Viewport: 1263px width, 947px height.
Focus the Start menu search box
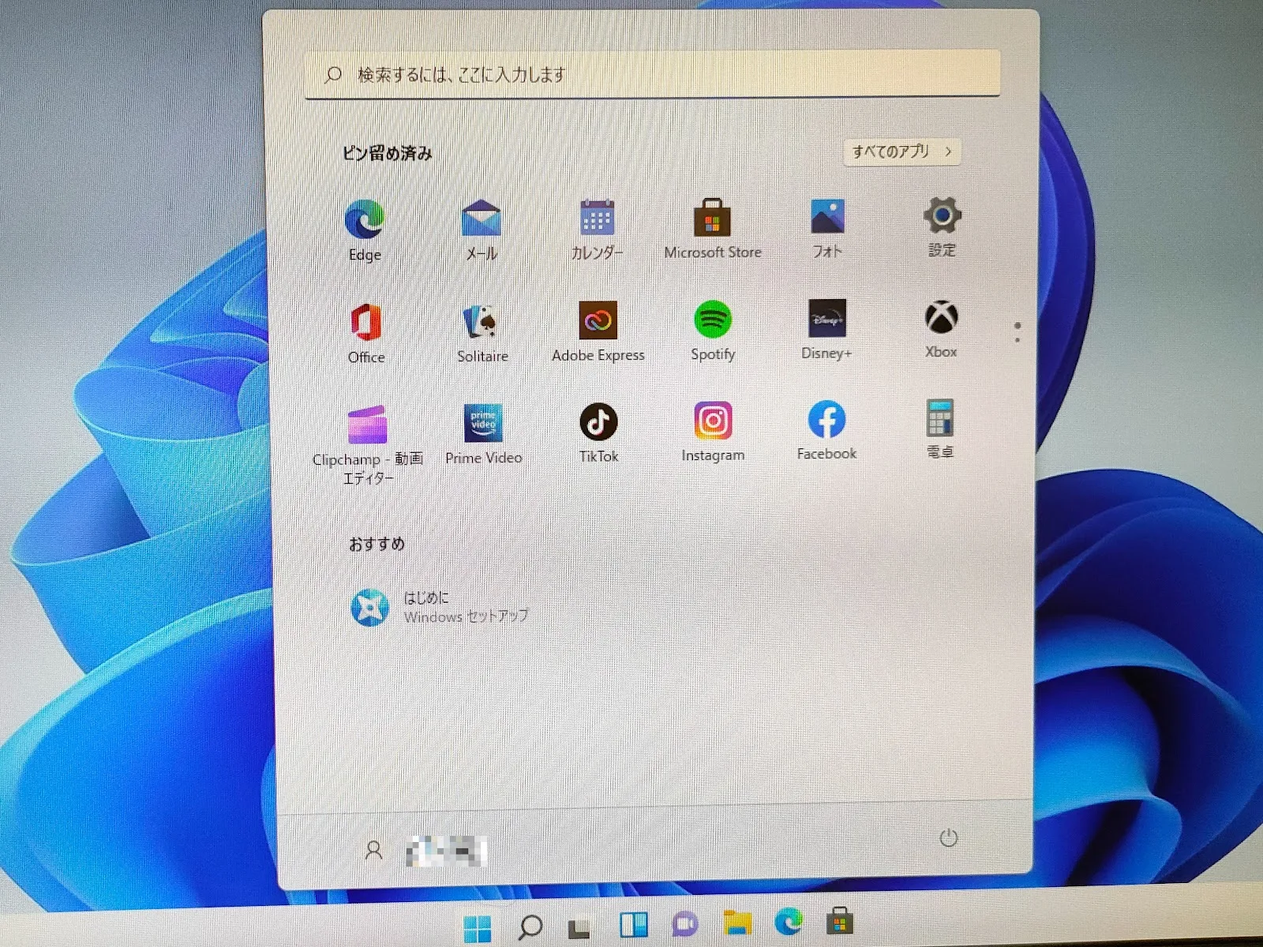pyautogui.click(x=652, y=74)
